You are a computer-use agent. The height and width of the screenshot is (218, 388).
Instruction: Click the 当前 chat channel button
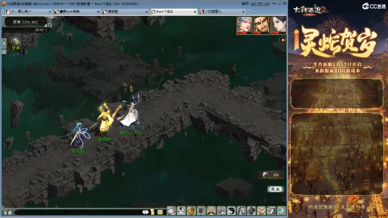(x=8, y=213)
